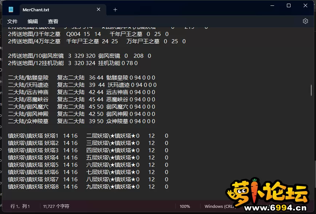Click the line 二大陆/众神陵墓
316x214 pixels.
[82, 121]
